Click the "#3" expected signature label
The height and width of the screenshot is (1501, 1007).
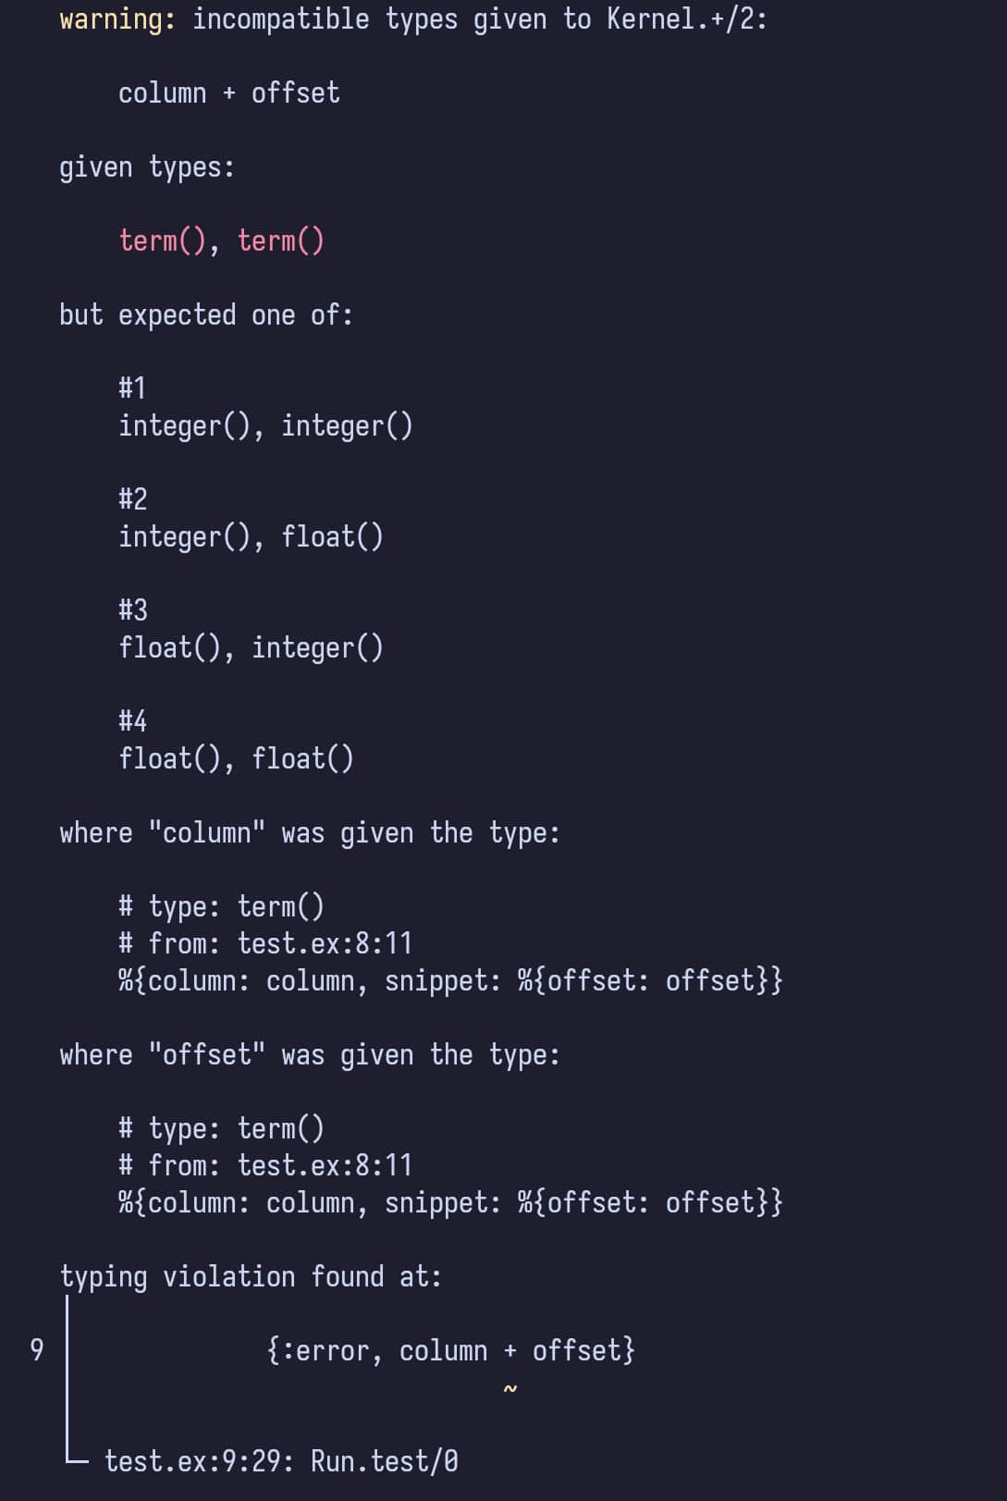[x=132, y=610]
